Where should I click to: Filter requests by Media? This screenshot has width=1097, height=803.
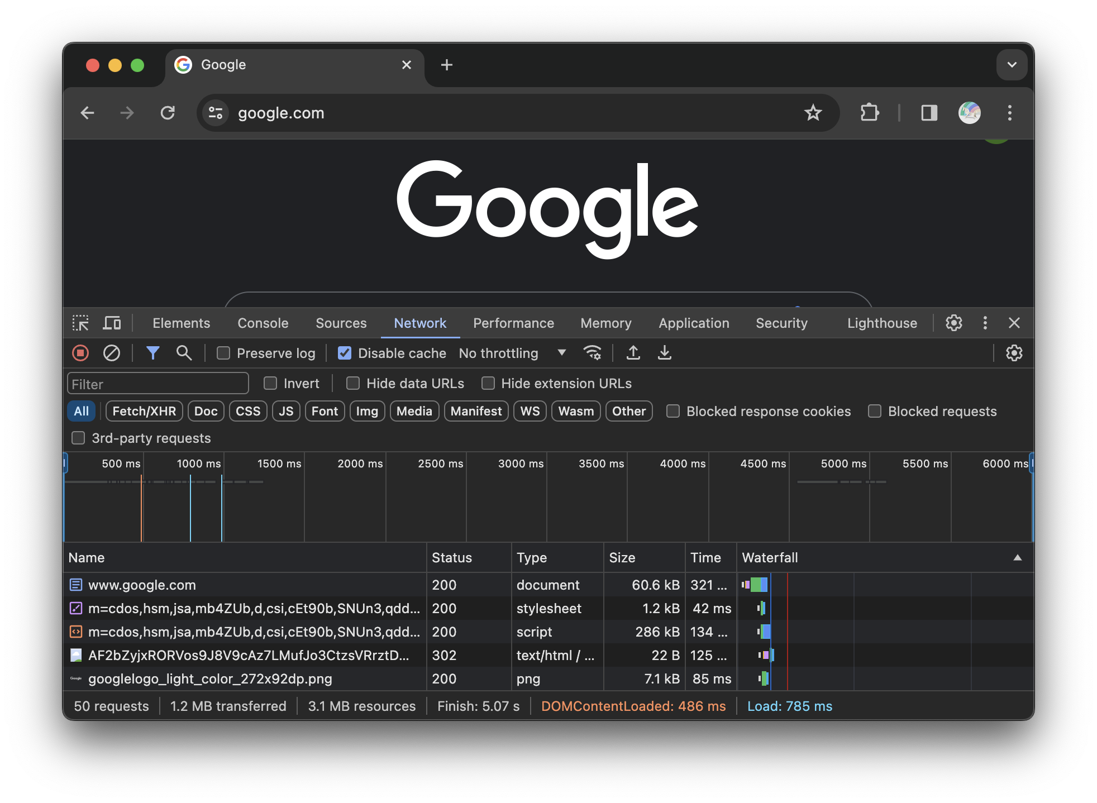414,411
